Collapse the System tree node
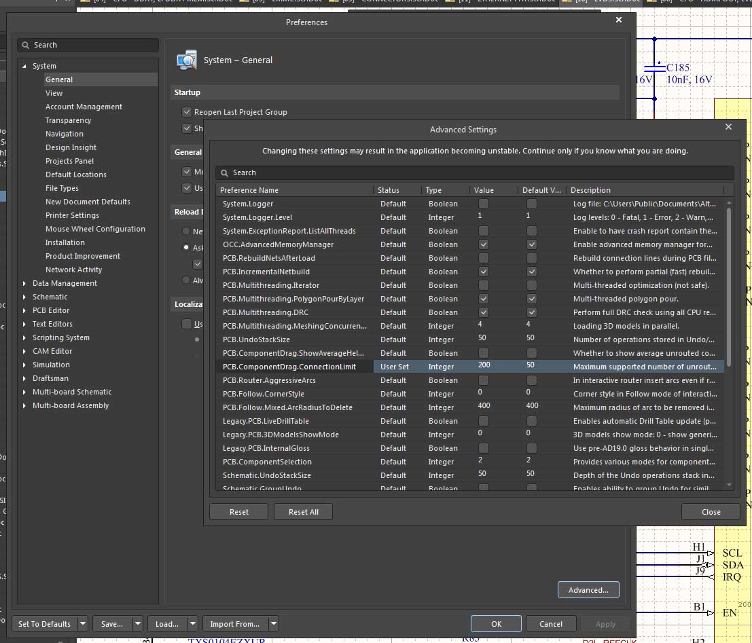This screenshot has height=643, width=752. [x=24, y=66]
